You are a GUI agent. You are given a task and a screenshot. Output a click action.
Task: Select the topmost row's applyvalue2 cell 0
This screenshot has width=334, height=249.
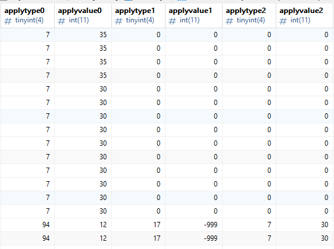(x=305, y=35)
